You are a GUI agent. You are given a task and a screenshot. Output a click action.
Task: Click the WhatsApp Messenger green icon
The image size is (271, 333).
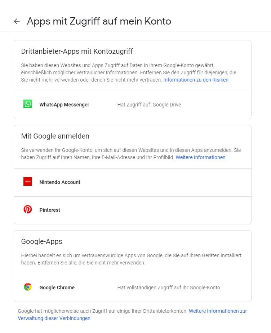pyautogui.click(x=28, y=104)
